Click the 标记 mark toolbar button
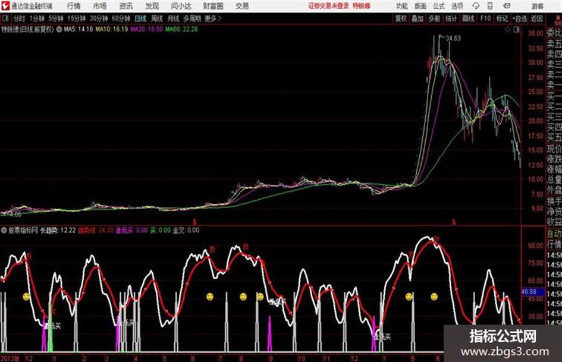This screenshot has height=362, width=562. (502, 18)
